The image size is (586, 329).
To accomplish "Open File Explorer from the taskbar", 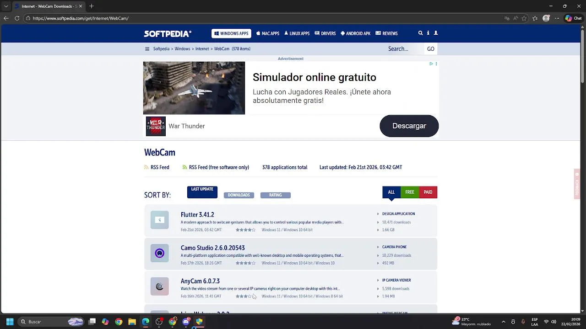I will coord(132,322).
